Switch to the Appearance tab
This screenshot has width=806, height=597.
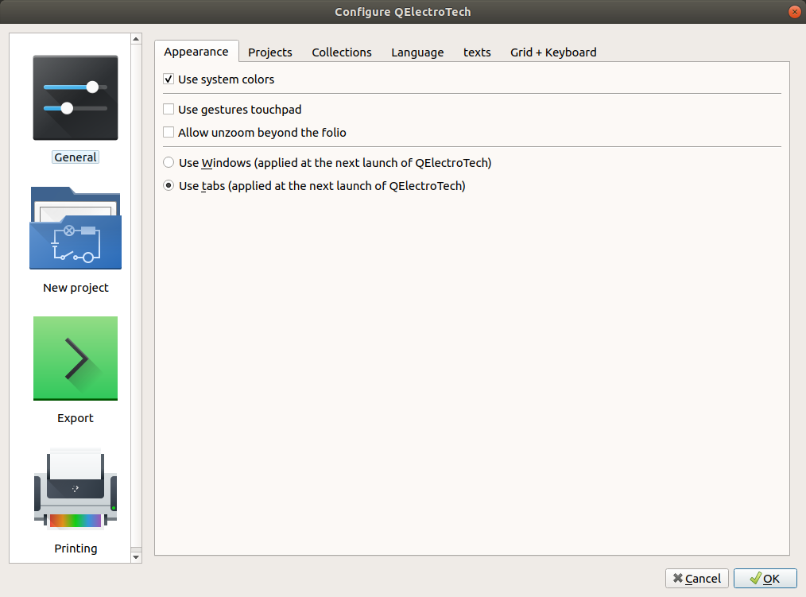[196, 52]
